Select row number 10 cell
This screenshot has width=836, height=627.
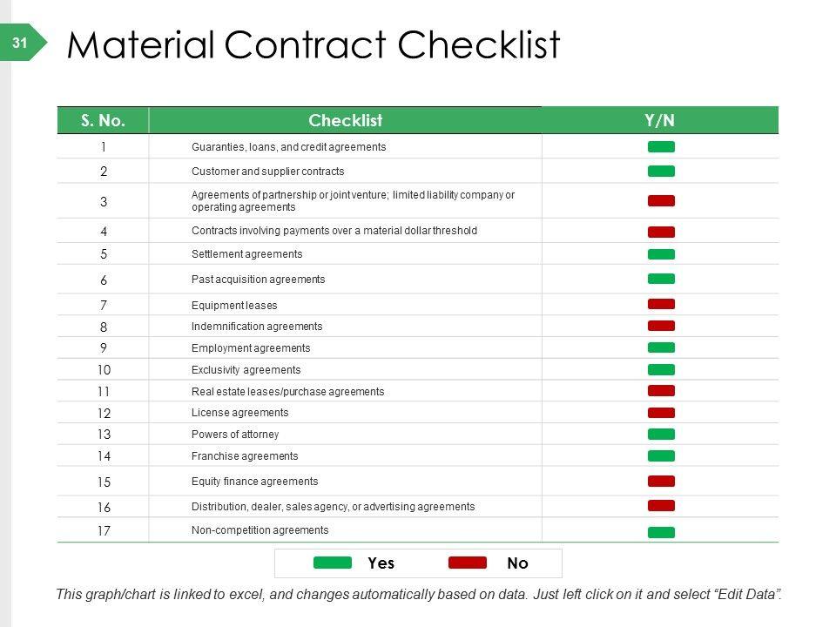104,370
